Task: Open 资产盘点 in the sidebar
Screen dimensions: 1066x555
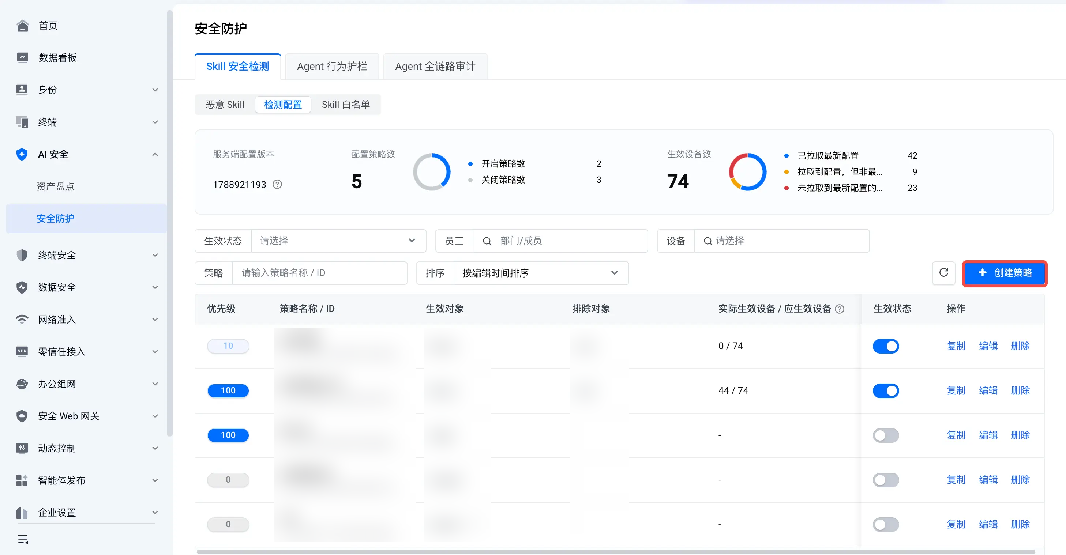Action: pyautogui.click(x=56, y=186)
